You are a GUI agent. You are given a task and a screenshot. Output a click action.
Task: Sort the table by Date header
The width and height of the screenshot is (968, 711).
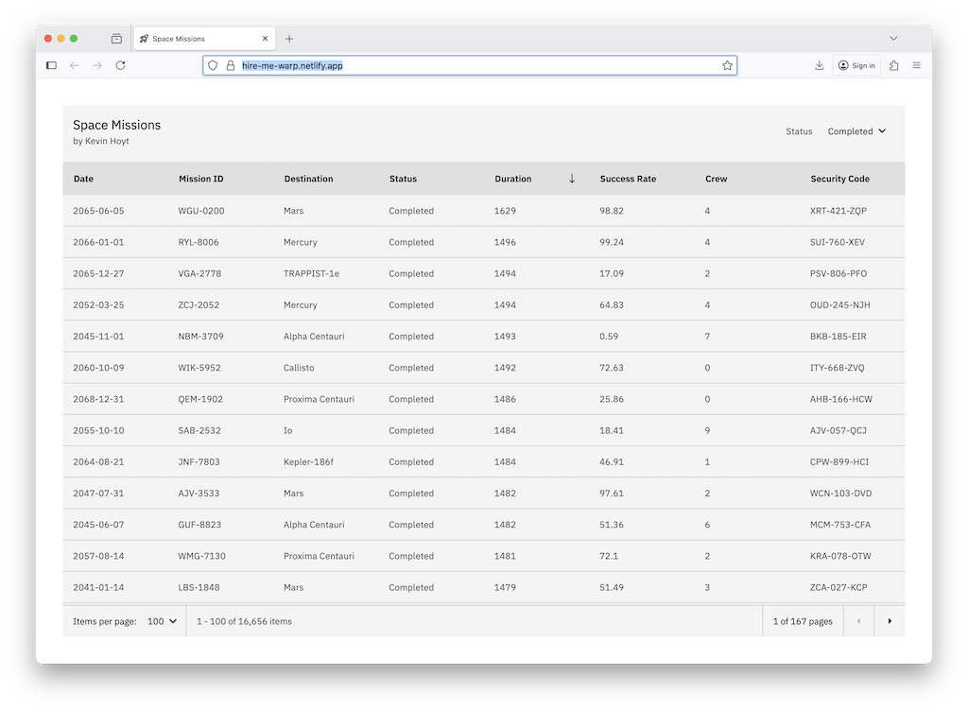coord(83,179)
